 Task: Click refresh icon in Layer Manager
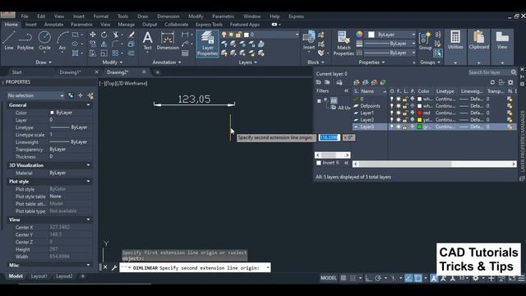pyautogui.click(x=492, y=82)
